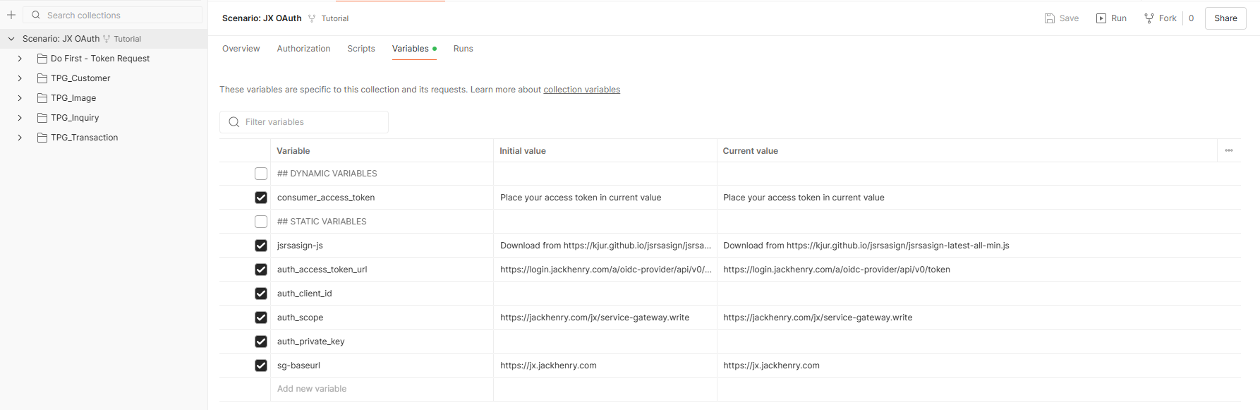Screen dimensions: 1260x410
Task: Click the Share button
Action: click(x=1225, y=18)
